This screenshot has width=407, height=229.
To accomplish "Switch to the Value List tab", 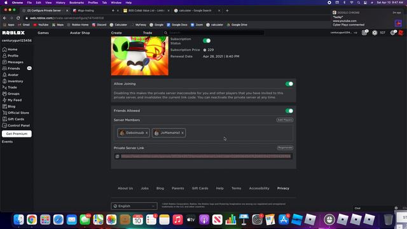I will point(146,11).
